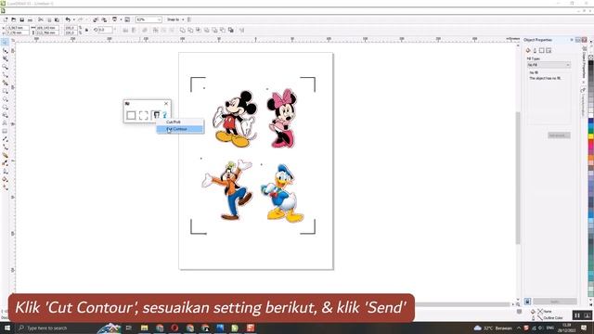Open the Outline tab in Object Properties
Viewport: 594px width, 334px height.
[535, 50]
